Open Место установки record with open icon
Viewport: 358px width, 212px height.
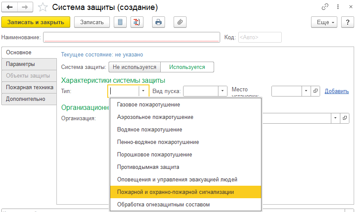coord(315,91)
